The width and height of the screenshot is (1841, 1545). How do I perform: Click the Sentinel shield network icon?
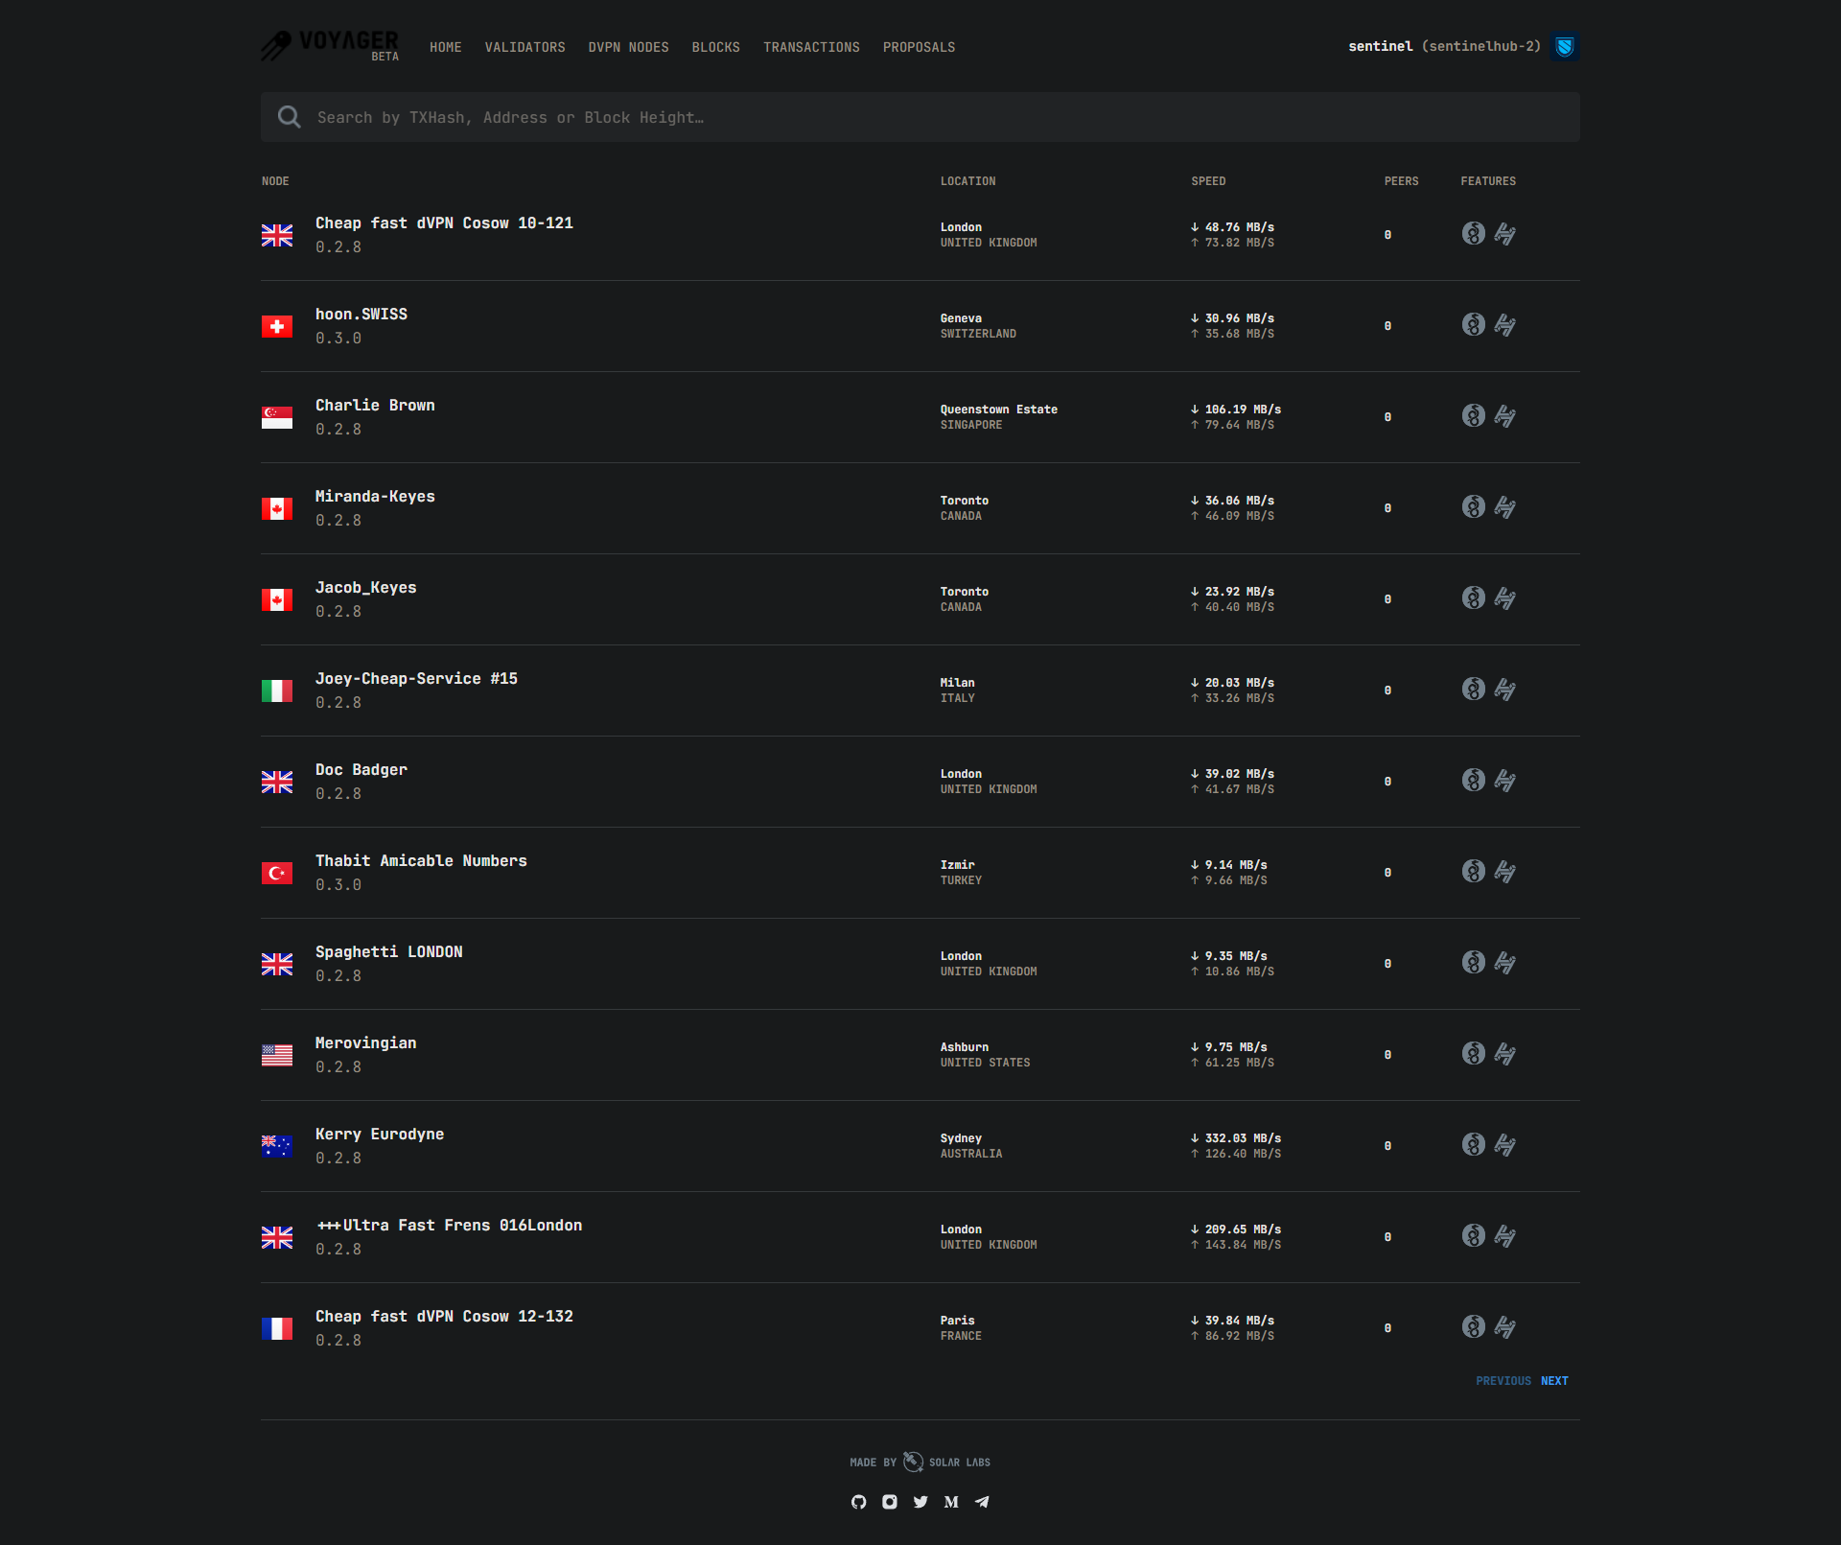click(1565, 46)
